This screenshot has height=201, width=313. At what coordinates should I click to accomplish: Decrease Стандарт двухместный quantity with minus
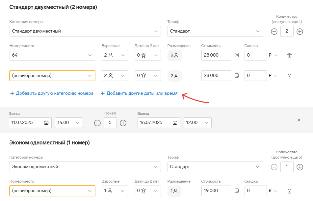pos(274,31)
